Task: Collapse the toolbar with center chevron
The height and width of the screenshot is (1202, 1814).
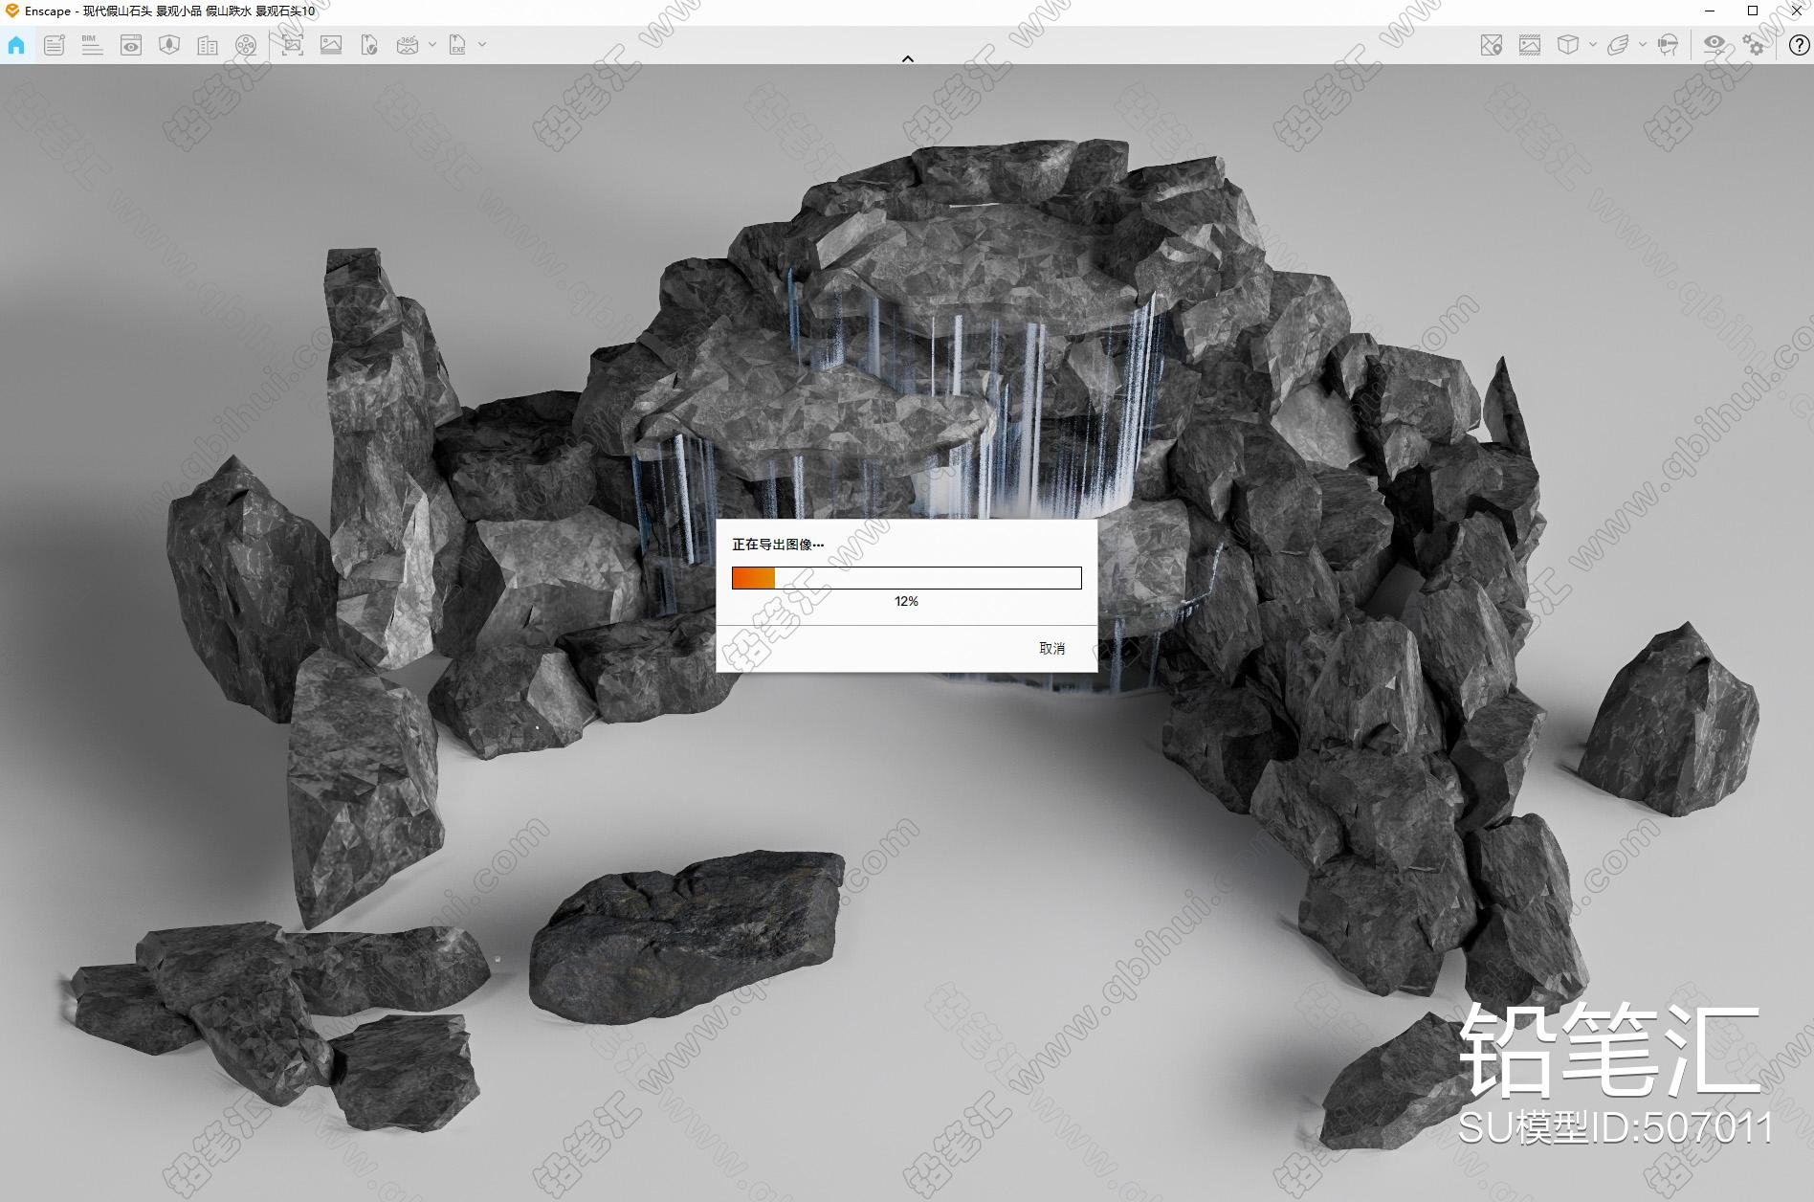Action: [x=908, y=58]
